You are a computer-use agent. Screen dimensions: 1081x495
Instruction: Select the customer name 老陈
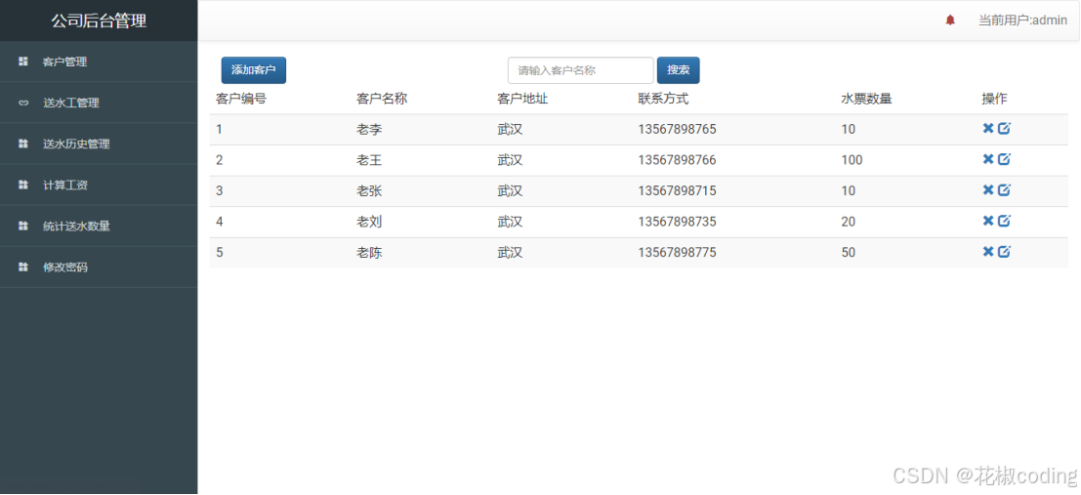[369, 252]
